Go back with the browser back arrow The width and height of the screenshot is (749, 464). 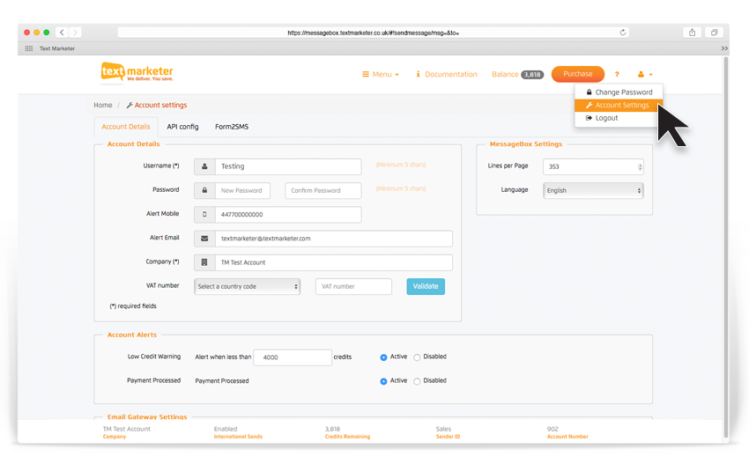(62, 33)
